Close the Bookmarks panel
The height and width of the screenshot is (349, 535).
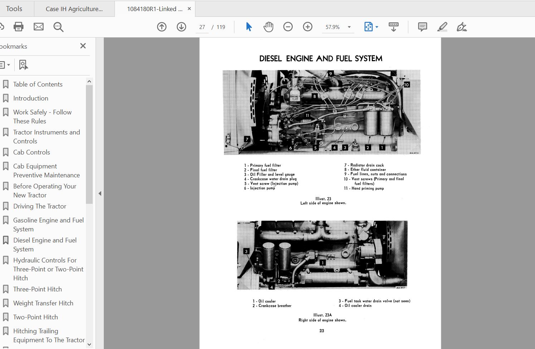point(83,46)
